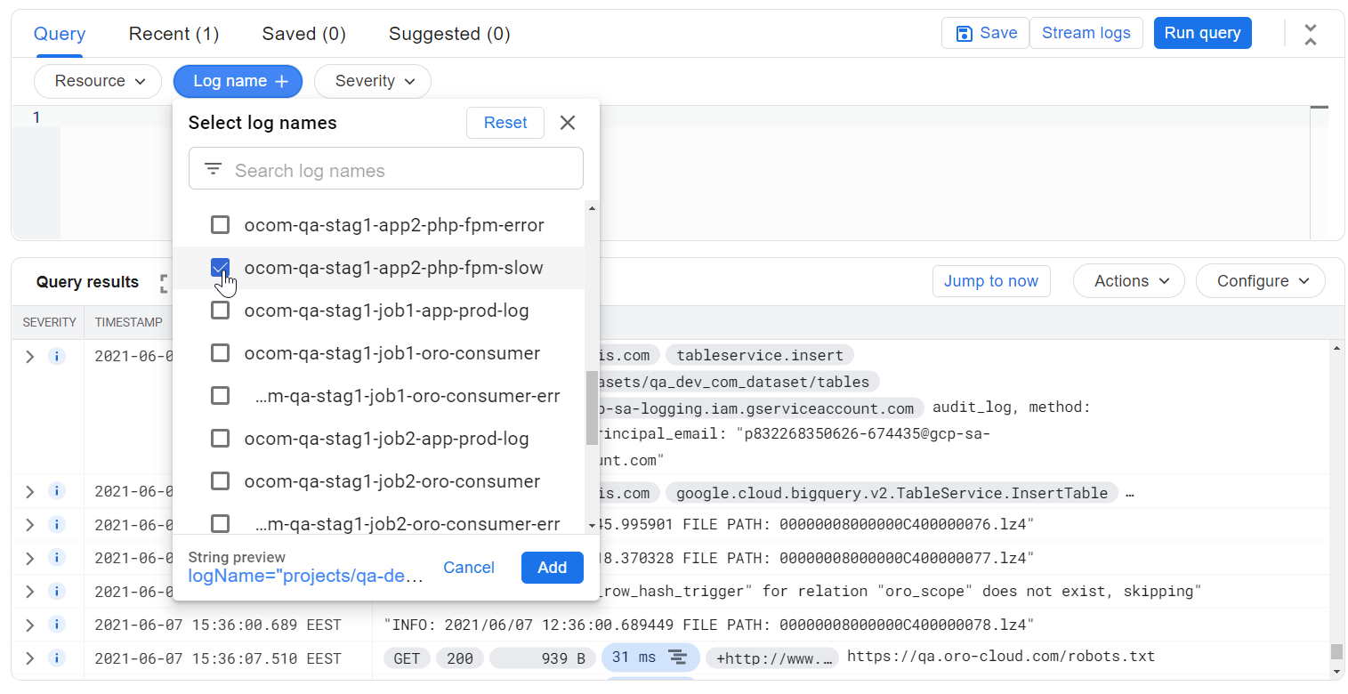
Task: Expand the Actions dropdown menu
Action: tap(1128, 281)
